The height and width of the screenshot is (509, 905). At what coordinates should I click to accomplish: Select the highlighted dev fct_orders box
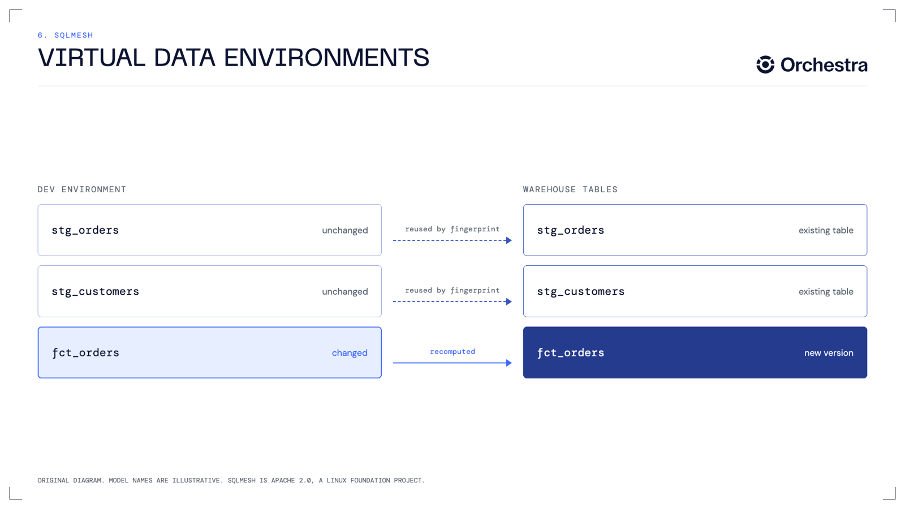tap(210, 352)
